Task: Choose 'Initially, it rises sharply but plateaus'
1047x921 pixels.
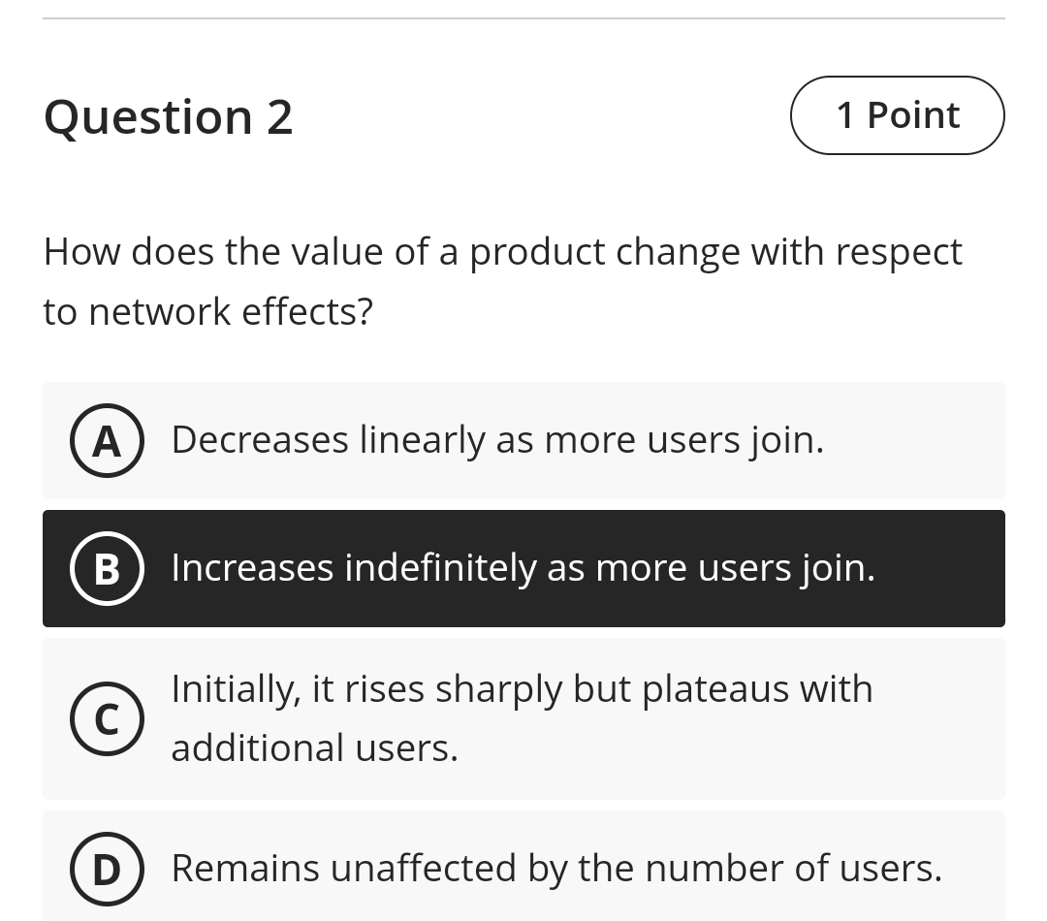Action: pyautogui.click(x=522, y=717)
